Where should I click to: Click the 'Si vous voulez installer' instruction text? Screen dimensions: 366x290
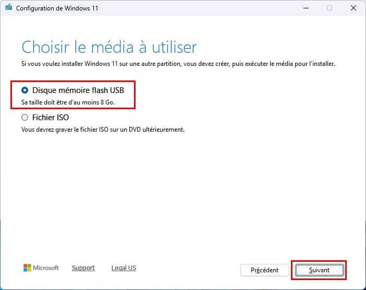click(178, 64)
